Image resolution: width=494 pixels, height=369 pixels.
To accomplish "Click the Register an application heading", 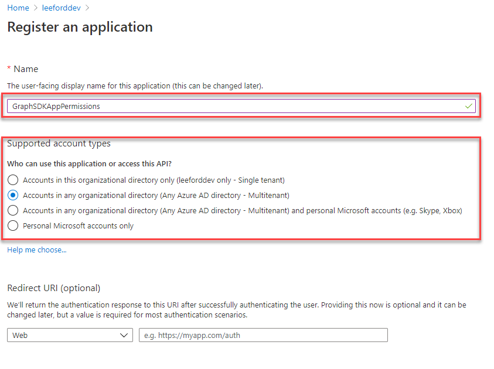I will (x=80, y=27).
